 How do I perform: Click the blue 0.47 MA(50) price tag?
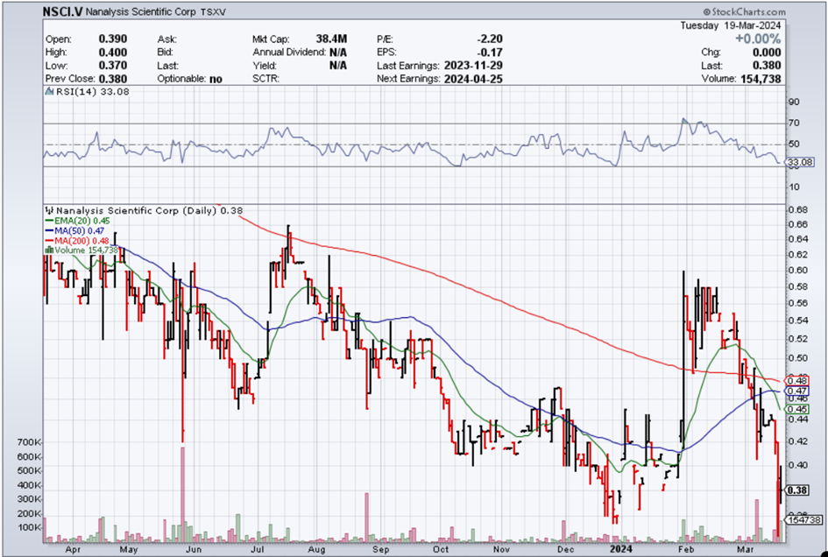pos(797,391)
